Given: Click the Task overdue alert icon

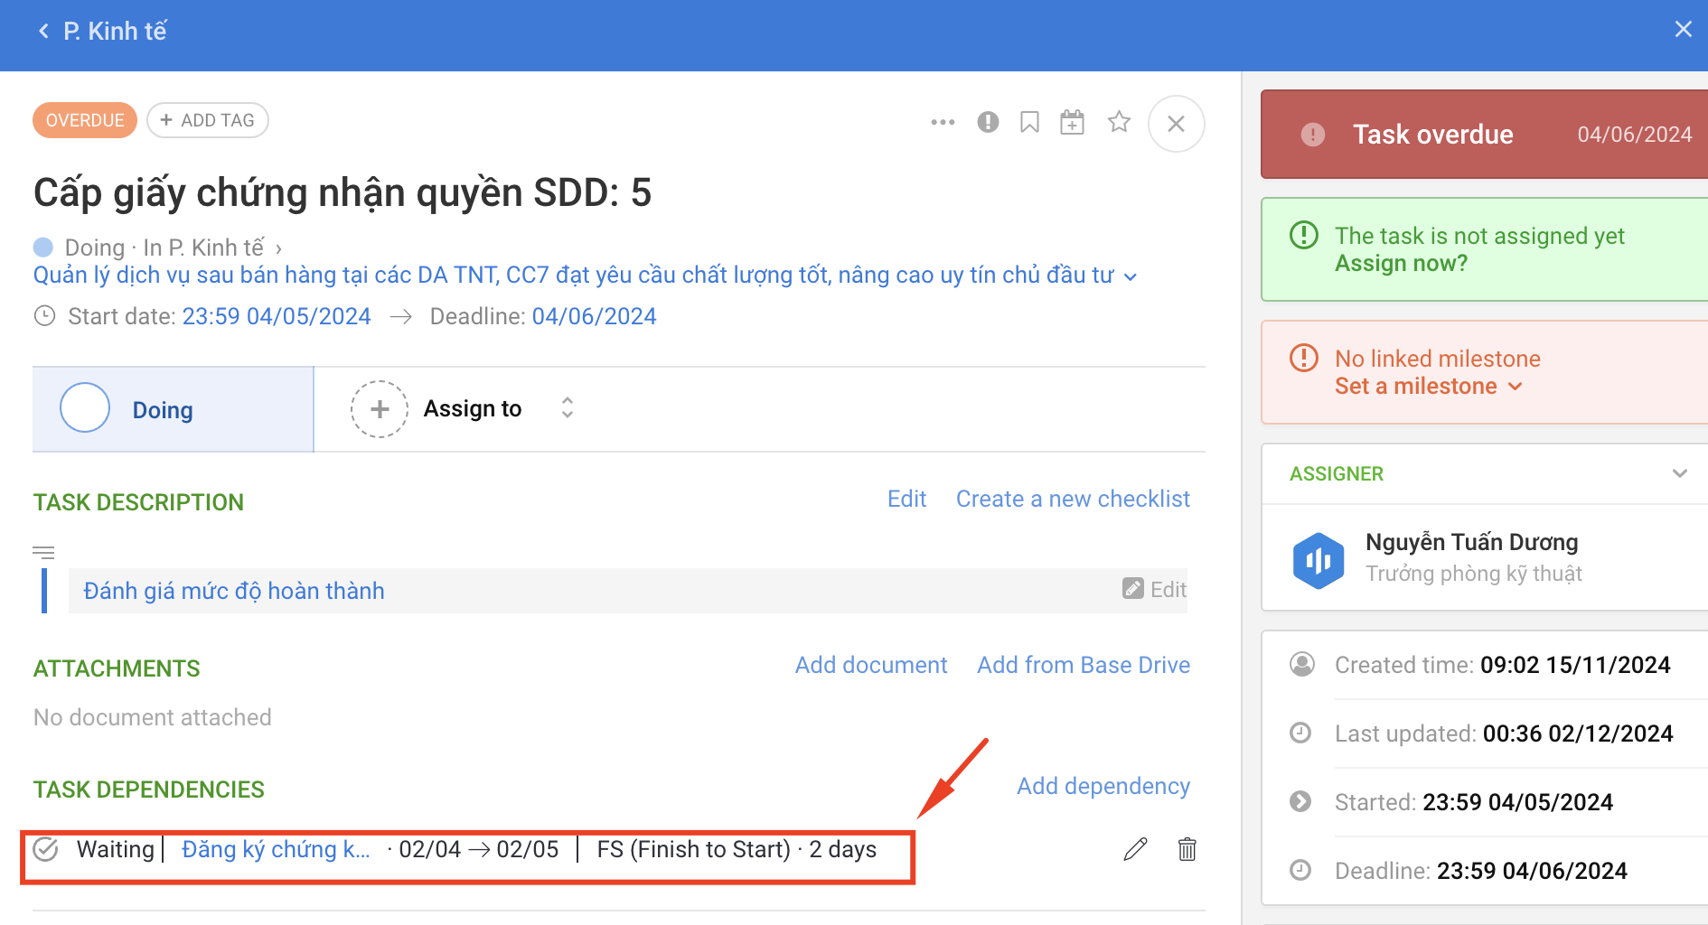Looking at the screenshot, I should click(x=1313, y=135).
